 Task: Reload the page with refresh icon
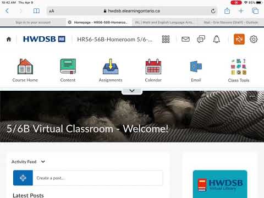point(213,11)
